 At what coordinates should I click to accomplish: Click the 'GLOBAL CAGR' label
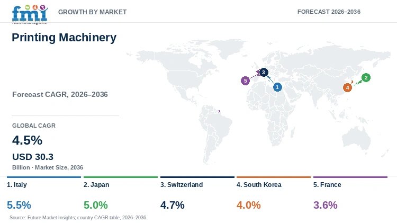pos(34,126)
